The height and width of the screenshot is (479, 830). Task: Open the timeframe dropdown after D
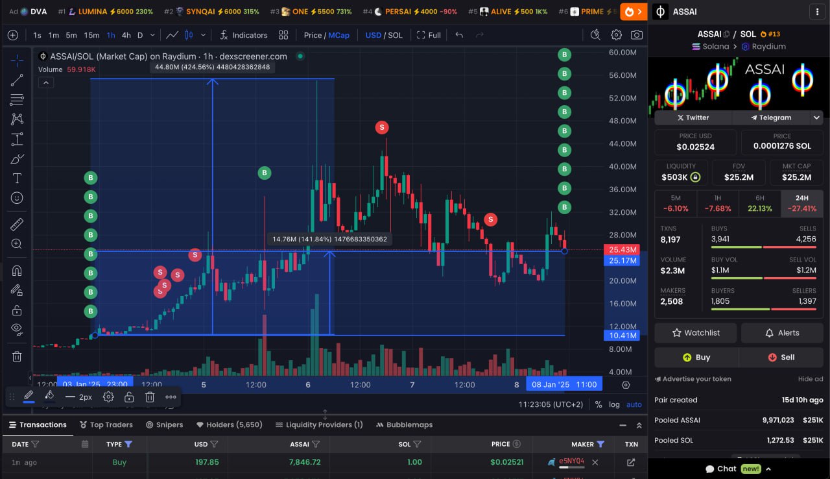[x=152, y=35]
